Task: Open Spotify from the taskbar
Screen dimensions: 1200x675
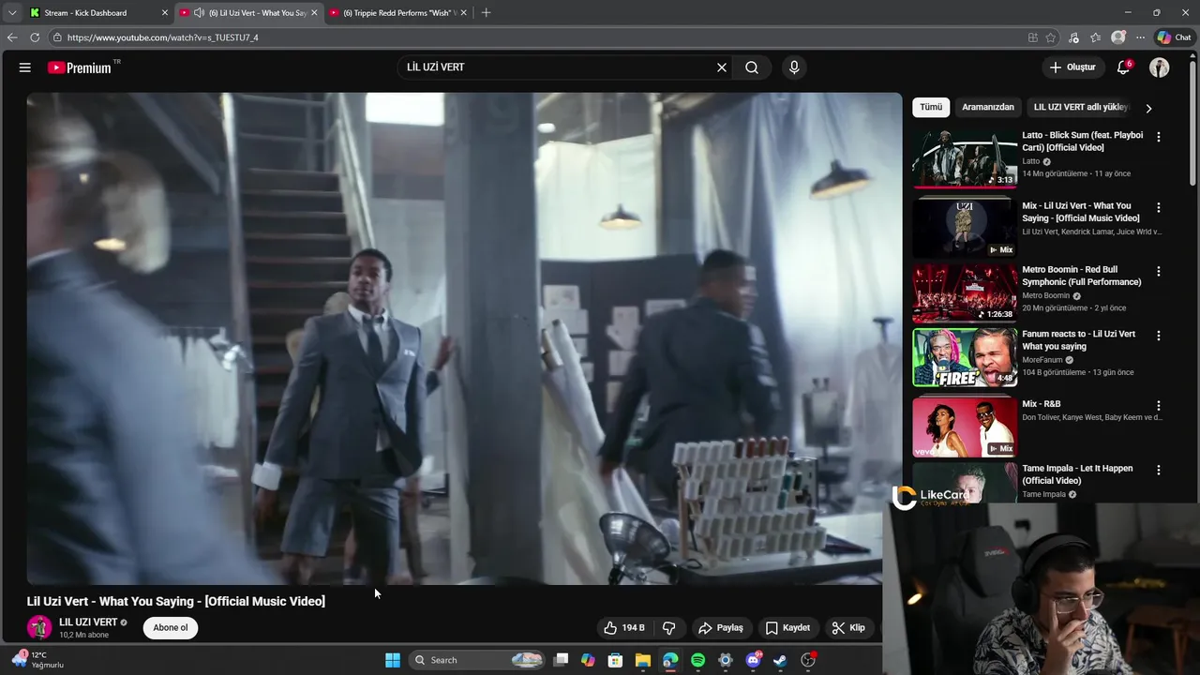Action: point(697,660)
